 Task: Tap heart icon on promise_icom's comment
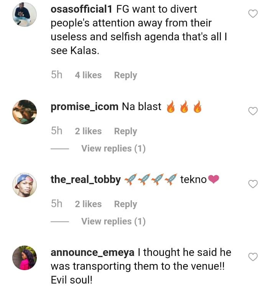253,111
